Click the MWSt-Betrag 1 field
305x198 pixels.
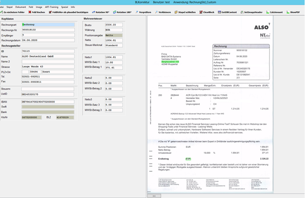[114, 68]
